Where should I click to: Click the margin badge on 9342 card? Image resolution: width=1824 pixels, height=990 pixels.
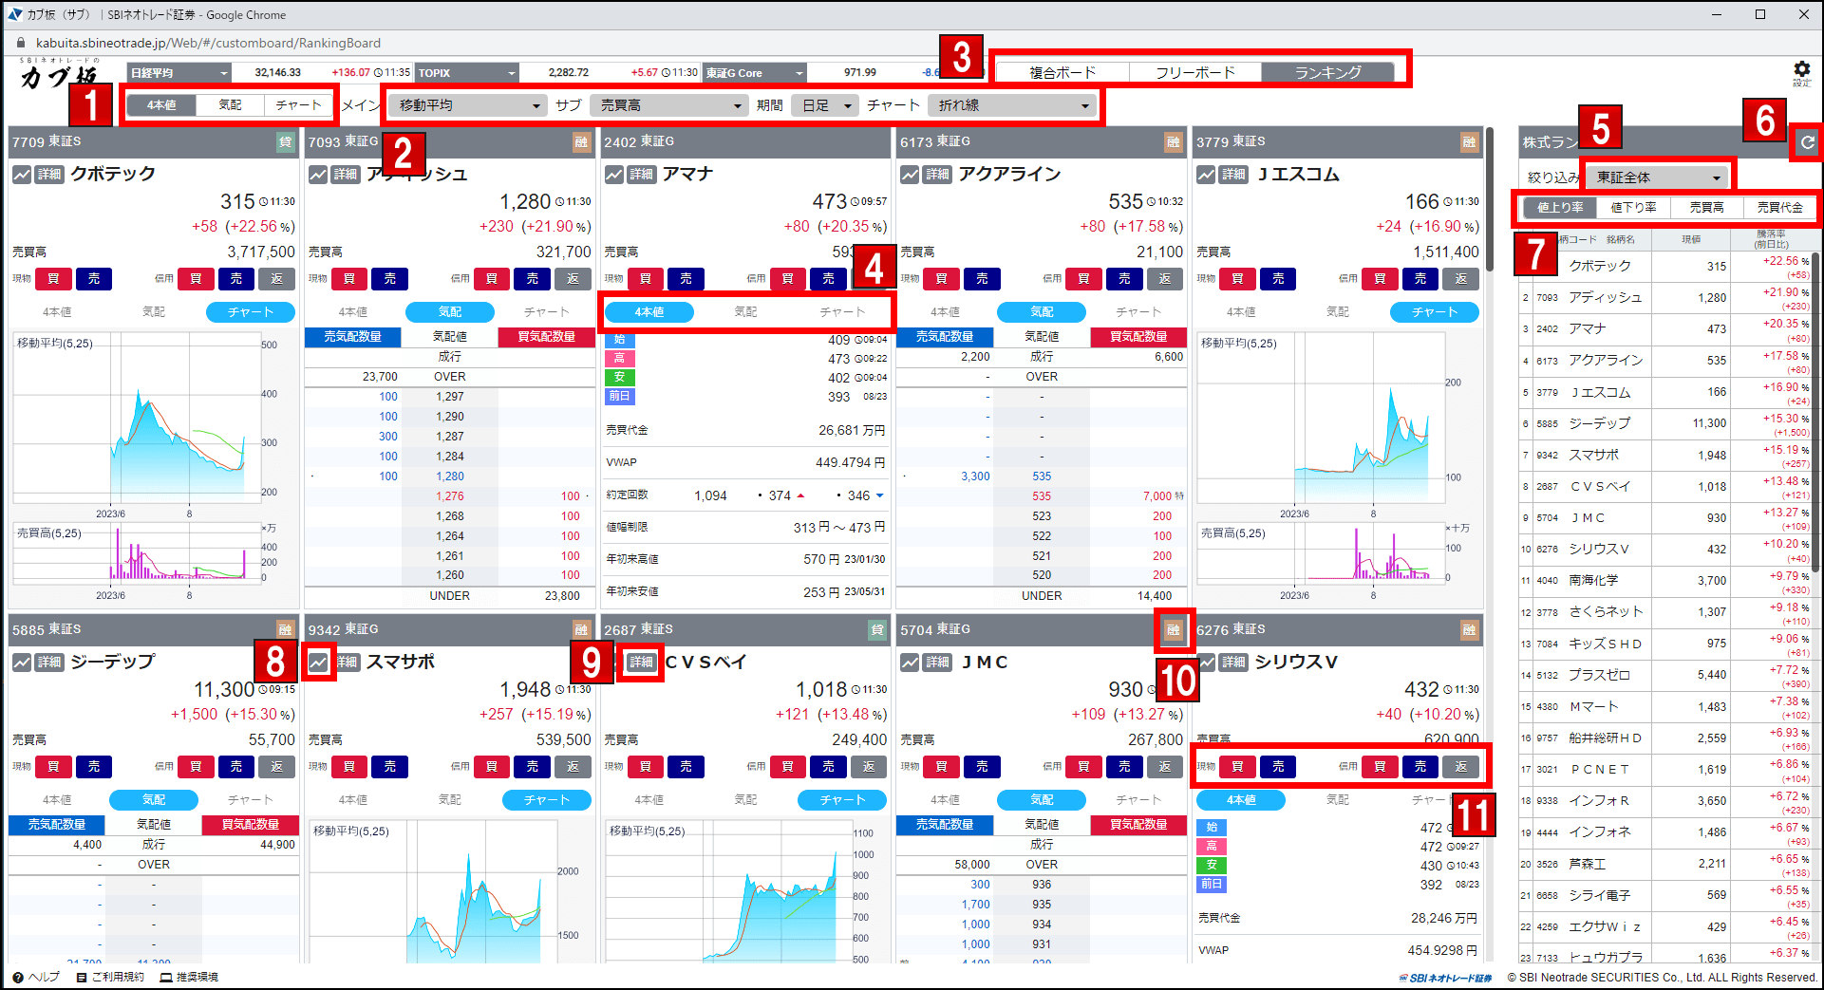(x=581, y=630)
